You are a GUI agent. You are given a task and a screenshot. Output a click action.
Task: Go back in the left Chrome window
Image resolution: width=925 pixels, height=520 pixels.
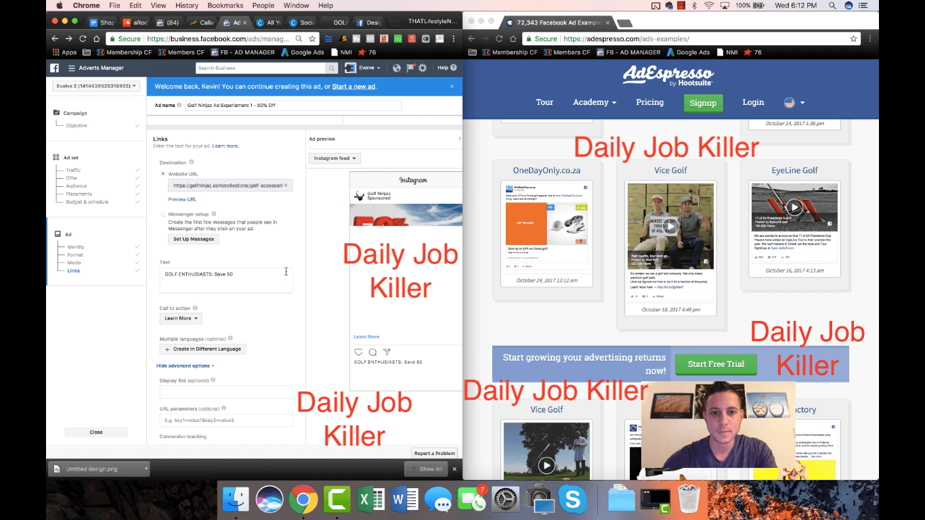coord(56,39)
